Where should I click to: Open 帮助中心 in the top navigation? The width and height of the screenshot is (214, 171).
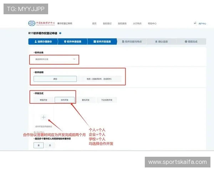click(x=152, y=24)
